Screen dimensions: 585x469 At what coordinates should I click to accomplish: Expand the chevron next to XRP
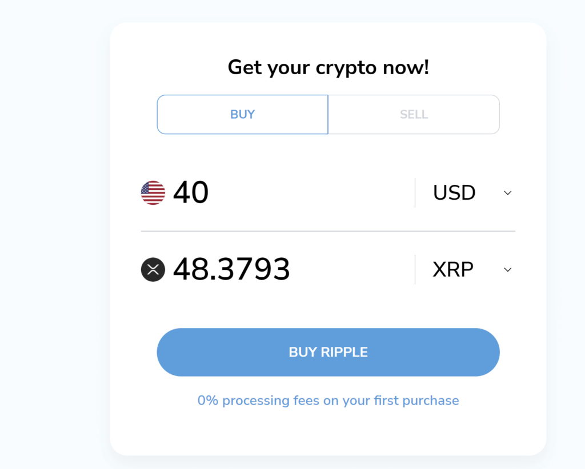(507, 270)
